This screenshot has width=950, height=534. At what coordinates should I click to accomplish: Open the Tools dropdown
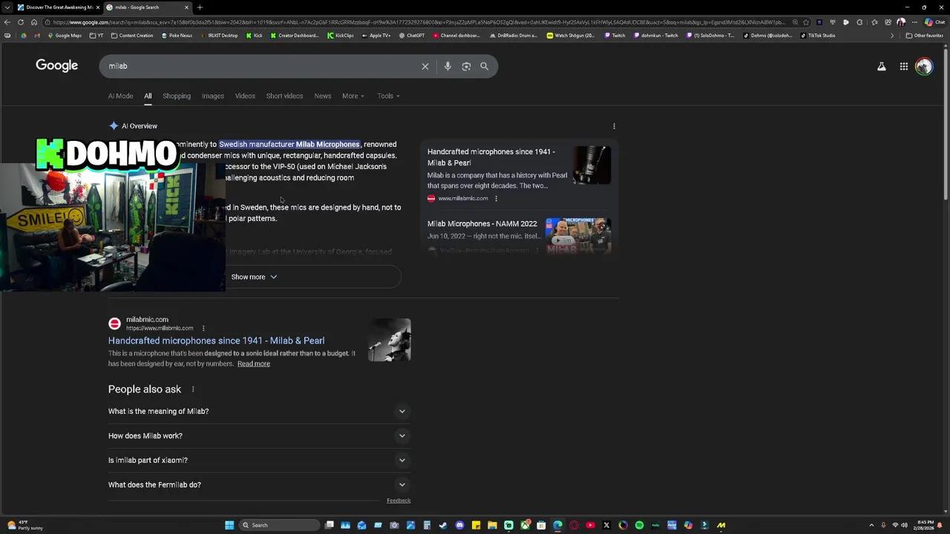coord(388,96)
